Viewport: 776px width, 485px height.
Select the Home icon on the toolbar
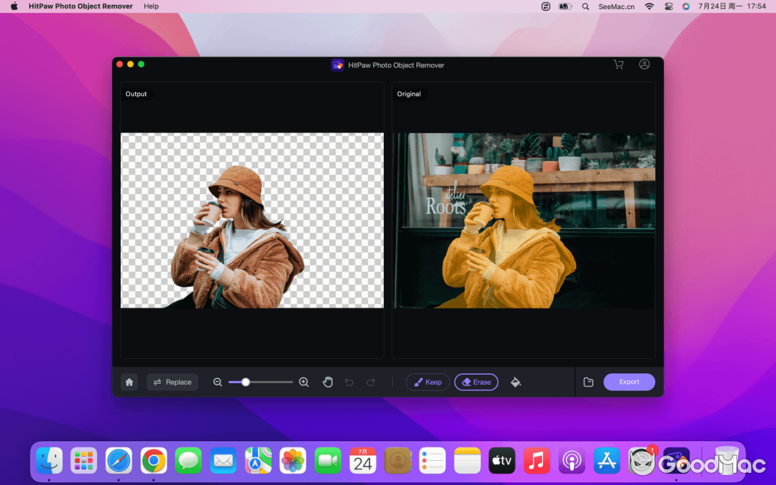129,382
